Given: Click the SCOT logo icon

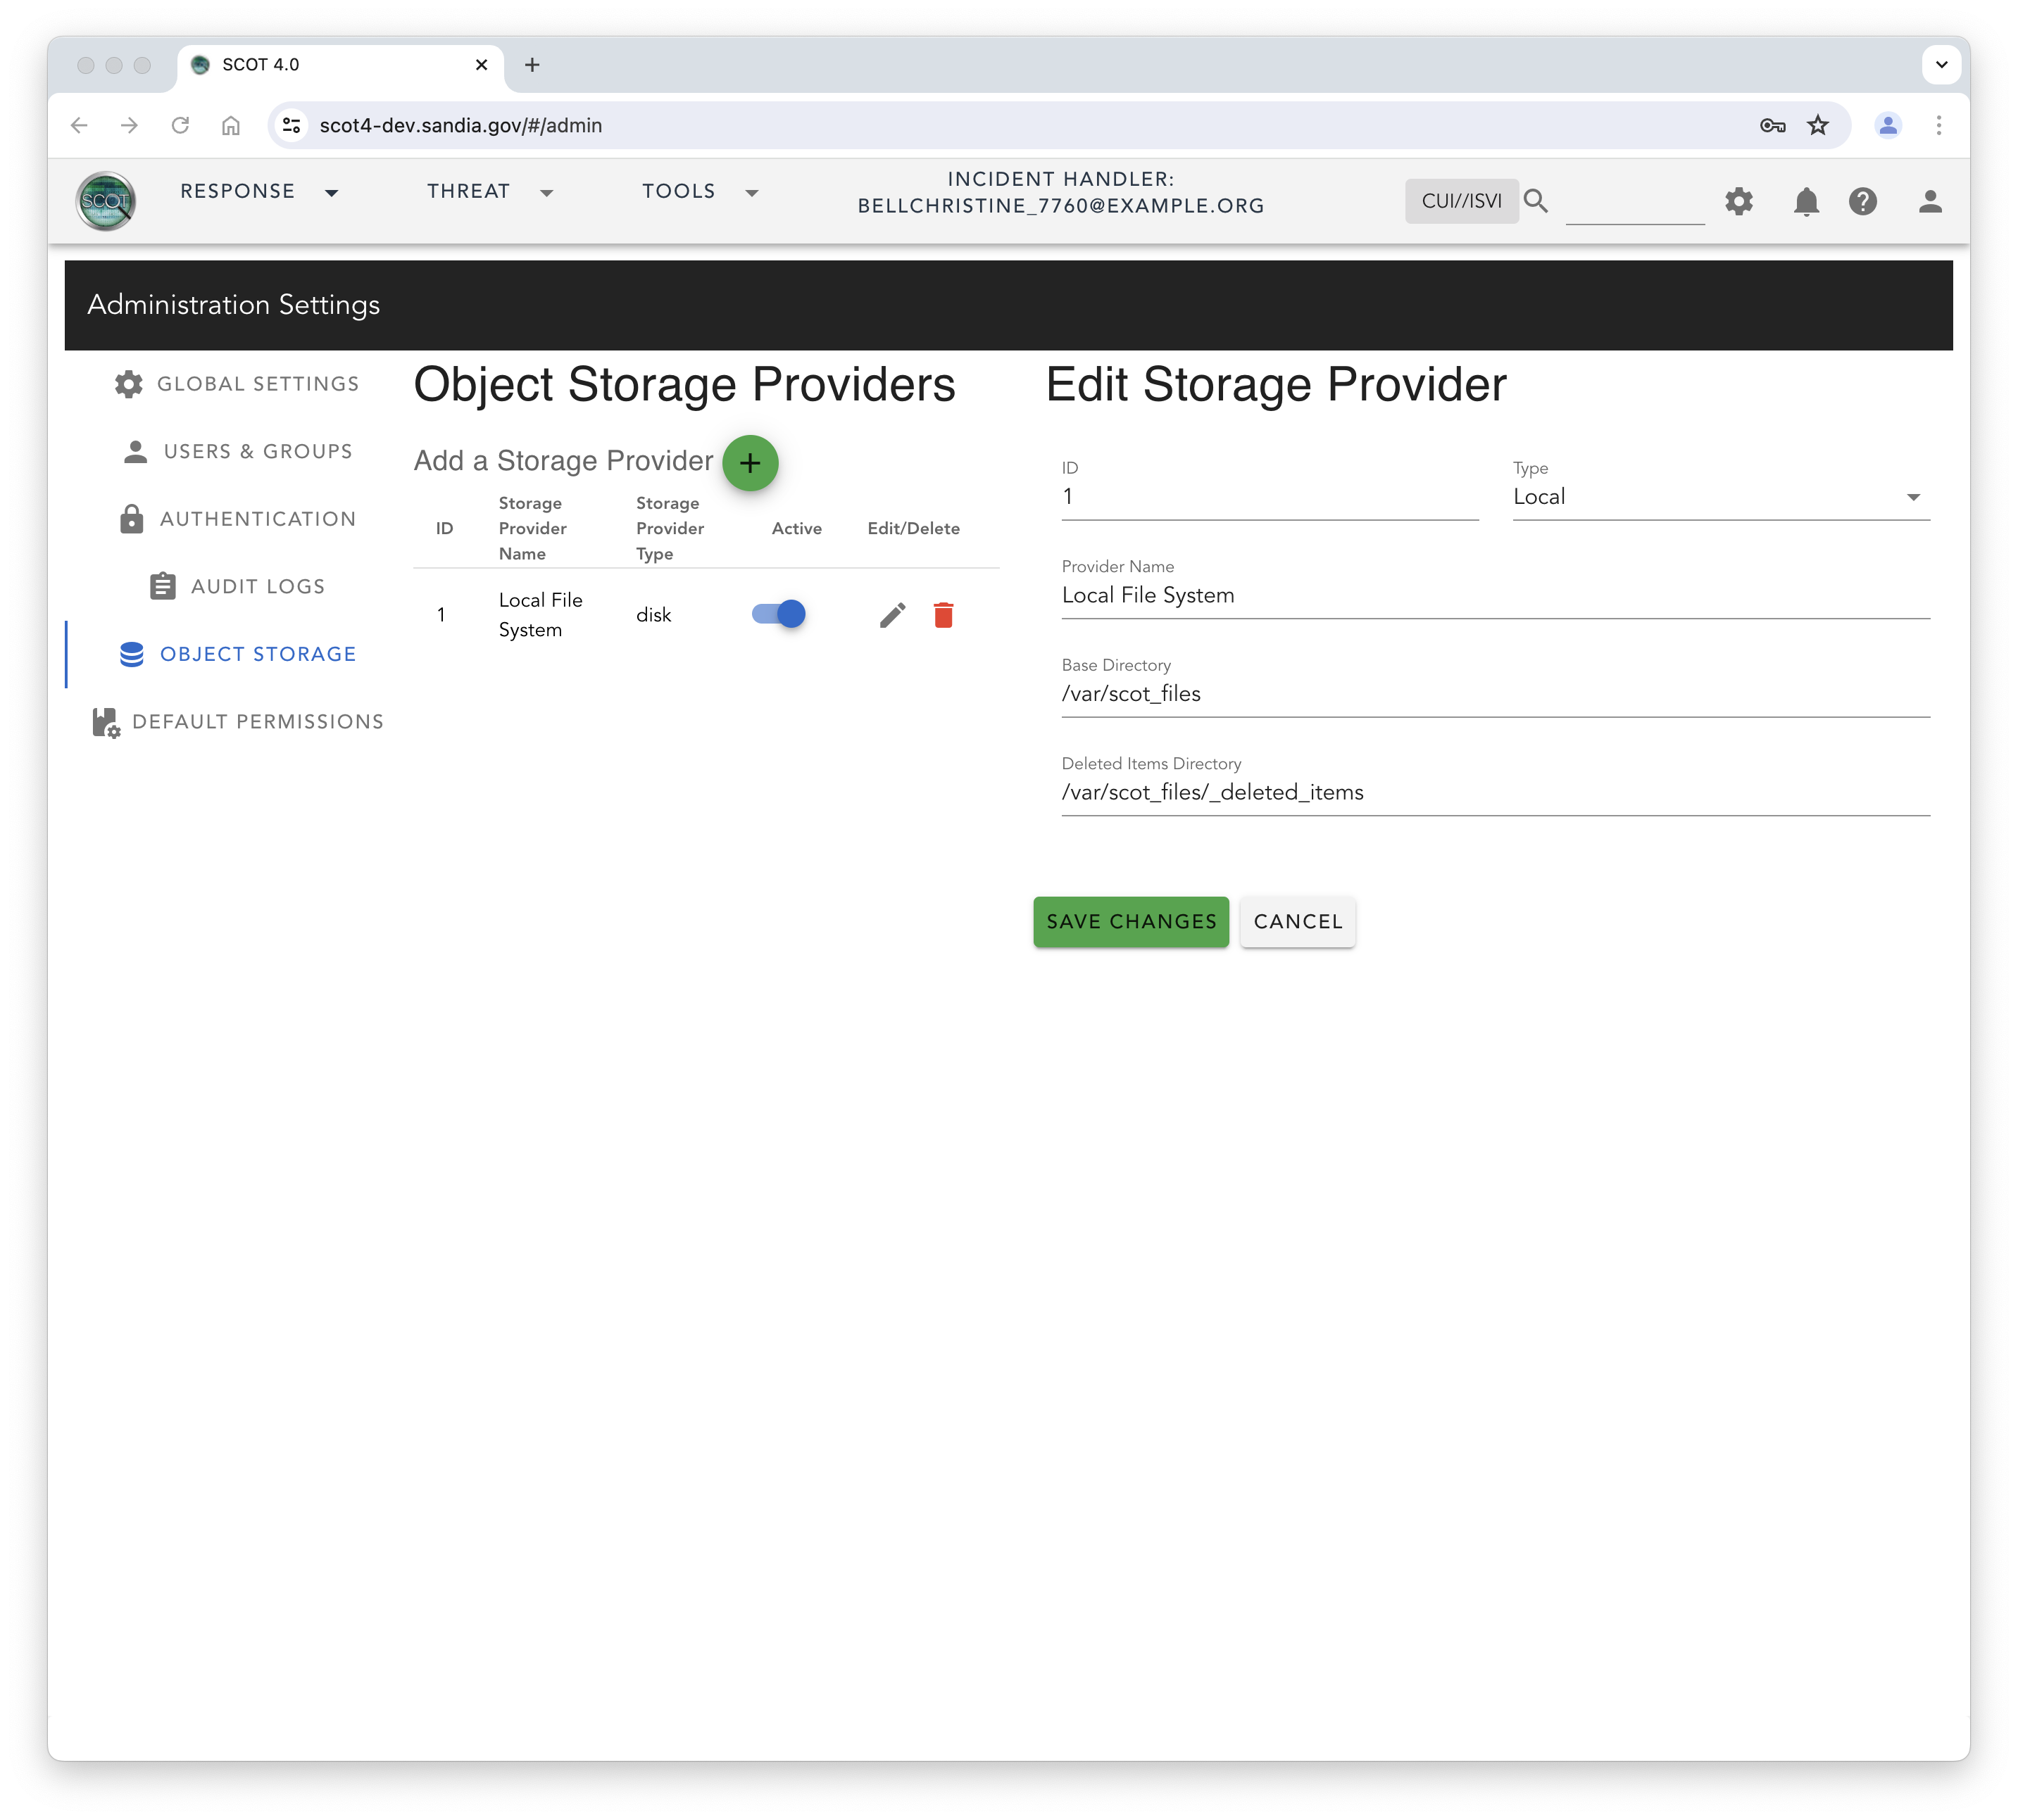Looking at the screenshot, I should click(x=105, y=201).
